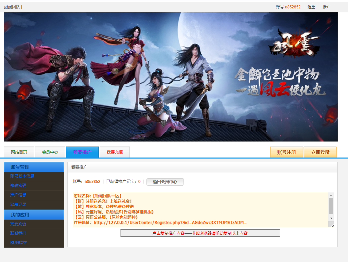Select 修改密码 in the sidebar
The height and width of the screenshot is (262, 348).
pos(18,186)
